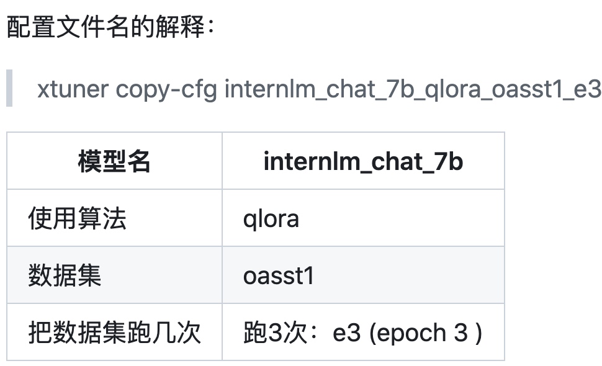Click the 跑3次：e3 (epoch 3) cell
This screenshot has height=366, width=602.
tap(363, 333)
